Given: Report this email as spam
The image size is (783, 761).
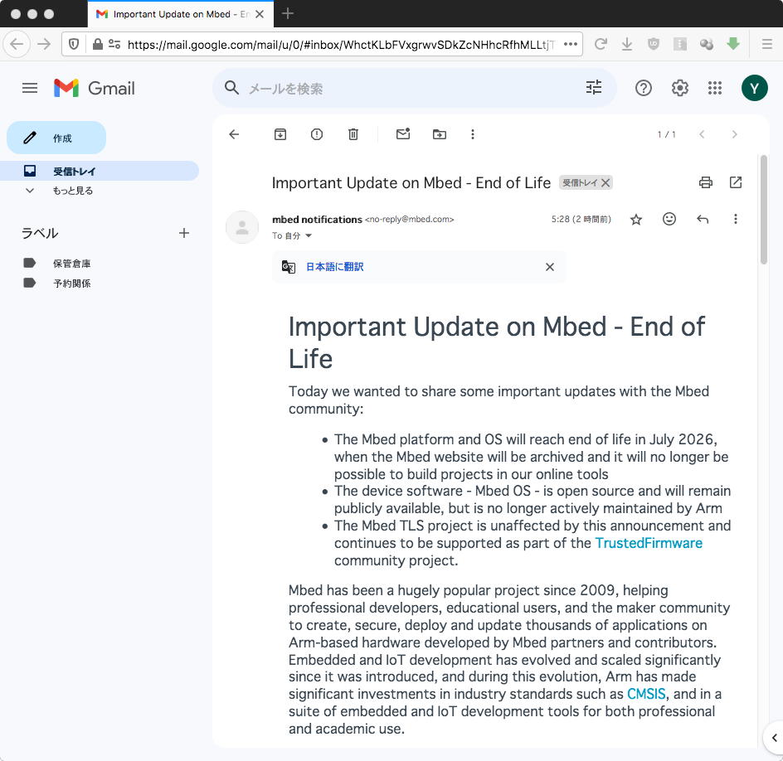Looking at the screenshot, I should click(317, 134).
